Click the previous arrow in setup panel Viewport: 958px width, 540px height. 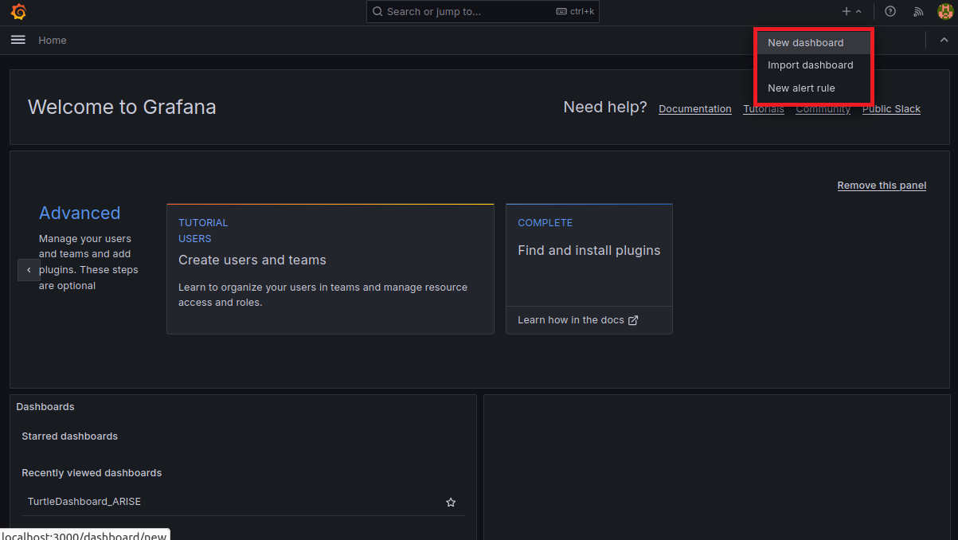pos(29,270)
